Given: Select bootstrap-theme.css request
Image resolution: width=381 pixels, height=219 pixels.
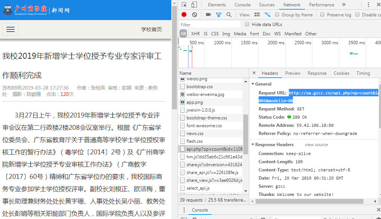Looking at the screenshot, I should point(210,117).
